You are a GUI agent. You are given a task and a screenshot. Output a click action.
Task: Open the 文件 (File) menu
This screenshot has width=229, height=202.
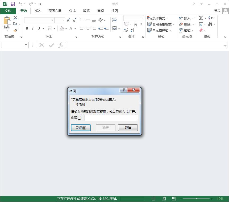coord(8,11)
